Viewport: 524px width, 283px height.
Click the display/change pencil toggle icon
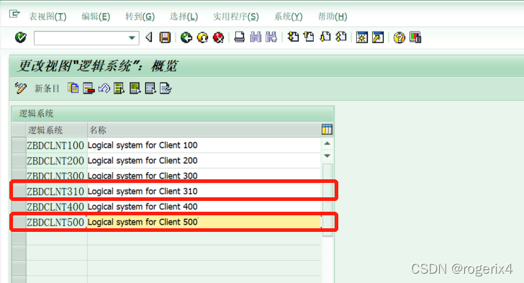[21, 89]
